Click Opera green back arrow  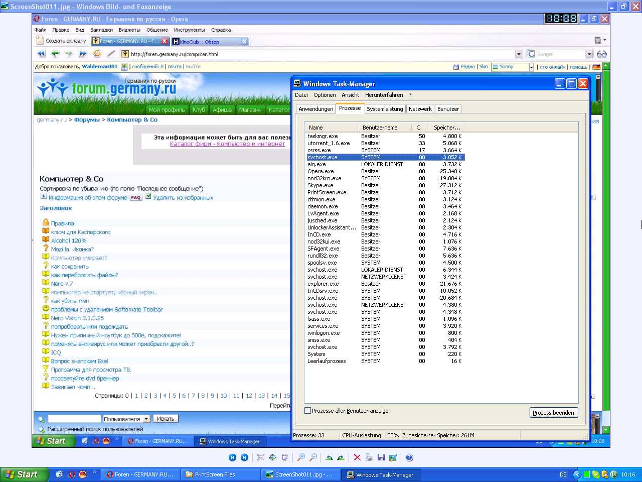(55, 54)
